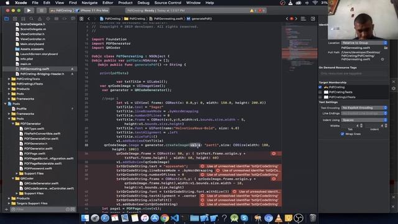398x224 pixels.
Task: Click error badge for txtQrCodeString.text line
Action: [202, 166]
